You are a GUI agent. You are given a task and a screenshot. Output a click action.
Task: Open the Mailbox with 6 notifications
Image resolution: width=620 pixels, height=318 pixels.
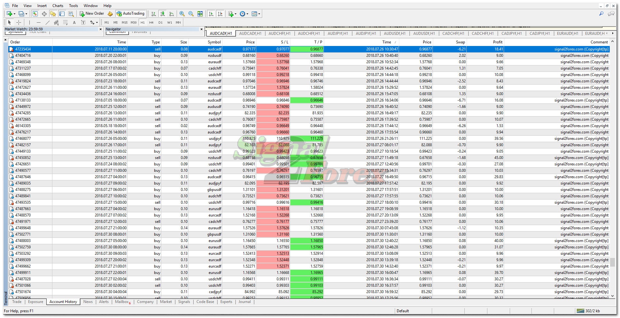point(121,302)
